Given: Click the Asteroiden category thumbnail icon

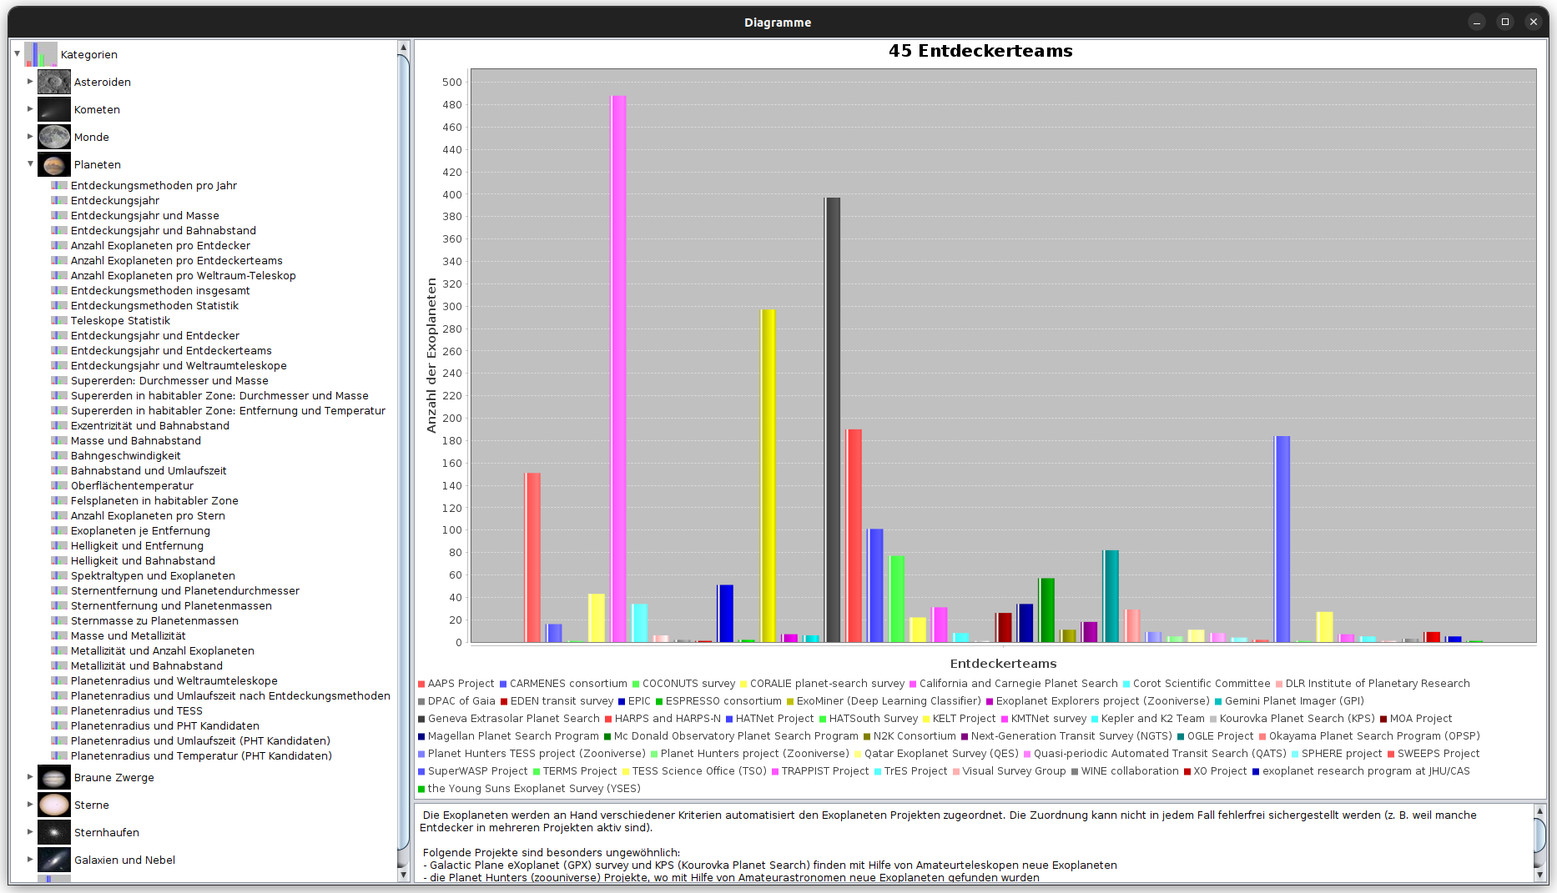Looking at the screenshot, I should [53, 82].
